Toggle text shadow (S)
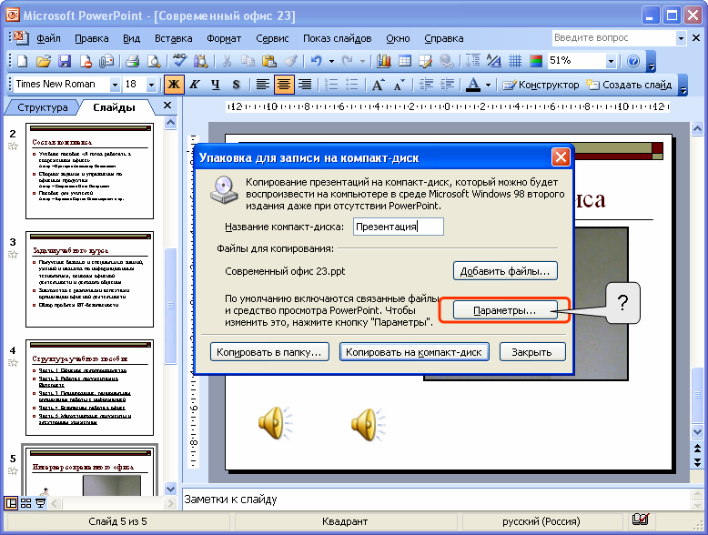 pos(236,85)
